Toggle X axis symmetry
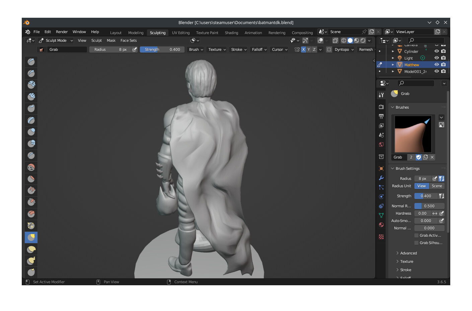Image resolution: width=472 pixels, height=311 pixels. pyautogui.click(x=303, y=49)
